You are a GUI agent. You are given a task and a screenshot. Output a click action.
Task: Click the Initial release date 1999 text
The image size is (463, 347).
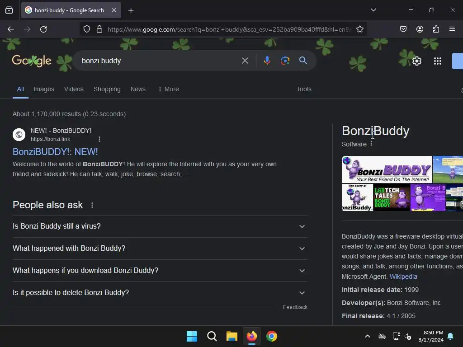(x=380, y=290)
